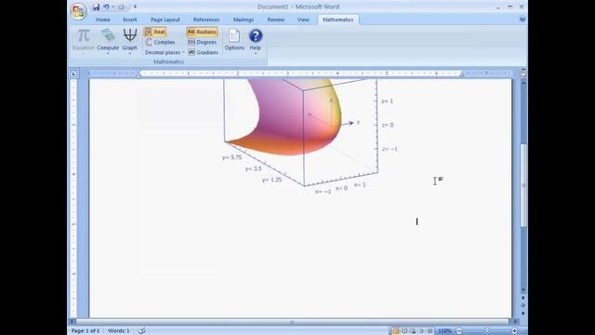Switch to Web Layout view
Screen dimensions: 595x335
click(x=413, y=331)
